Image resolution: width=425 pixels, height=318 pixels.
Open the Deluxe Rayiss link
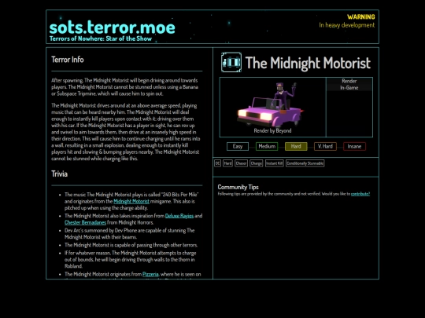179,216
